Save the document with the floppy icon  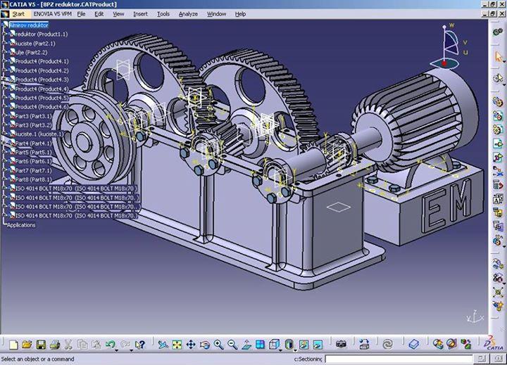41,345
